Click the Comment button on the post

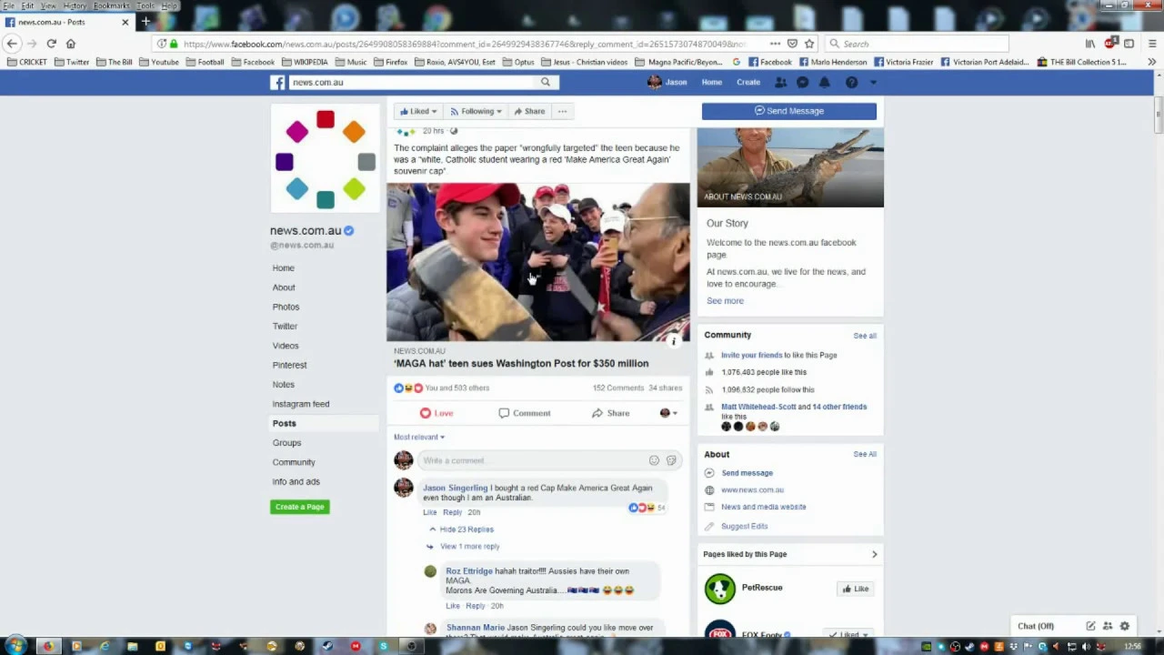click(x=525, y=413)
